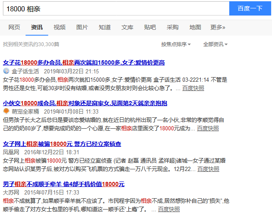Open headline 小伙交18000成会员

(x=85, y=103)
